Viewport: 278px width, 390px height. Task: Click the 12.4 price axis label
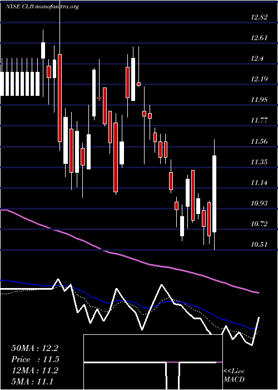click(x=257, y=58)
